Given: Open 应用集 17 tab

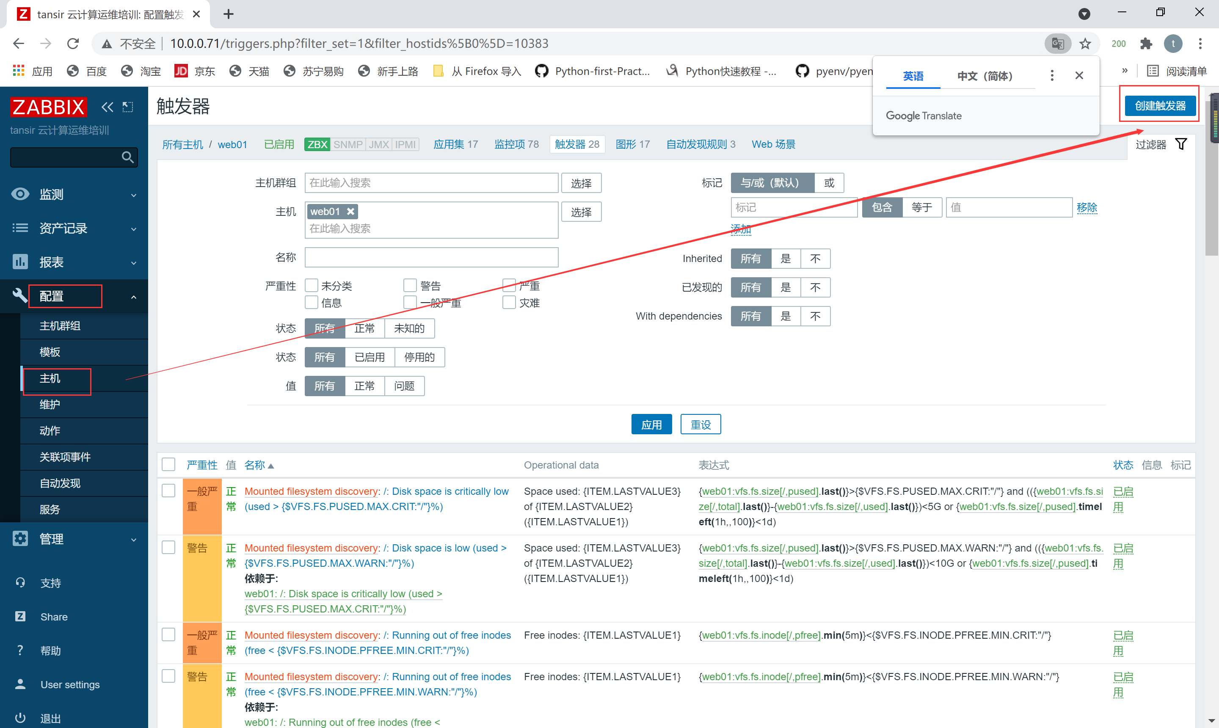Looking at the screenshot, I should [455, 144].
